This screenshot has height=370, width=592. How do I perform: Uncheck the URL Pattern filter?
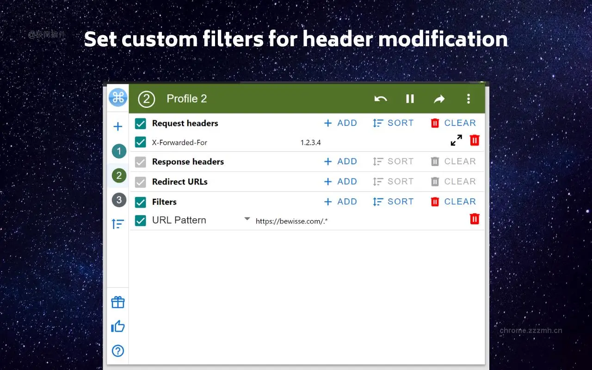[x=140, y=220]
